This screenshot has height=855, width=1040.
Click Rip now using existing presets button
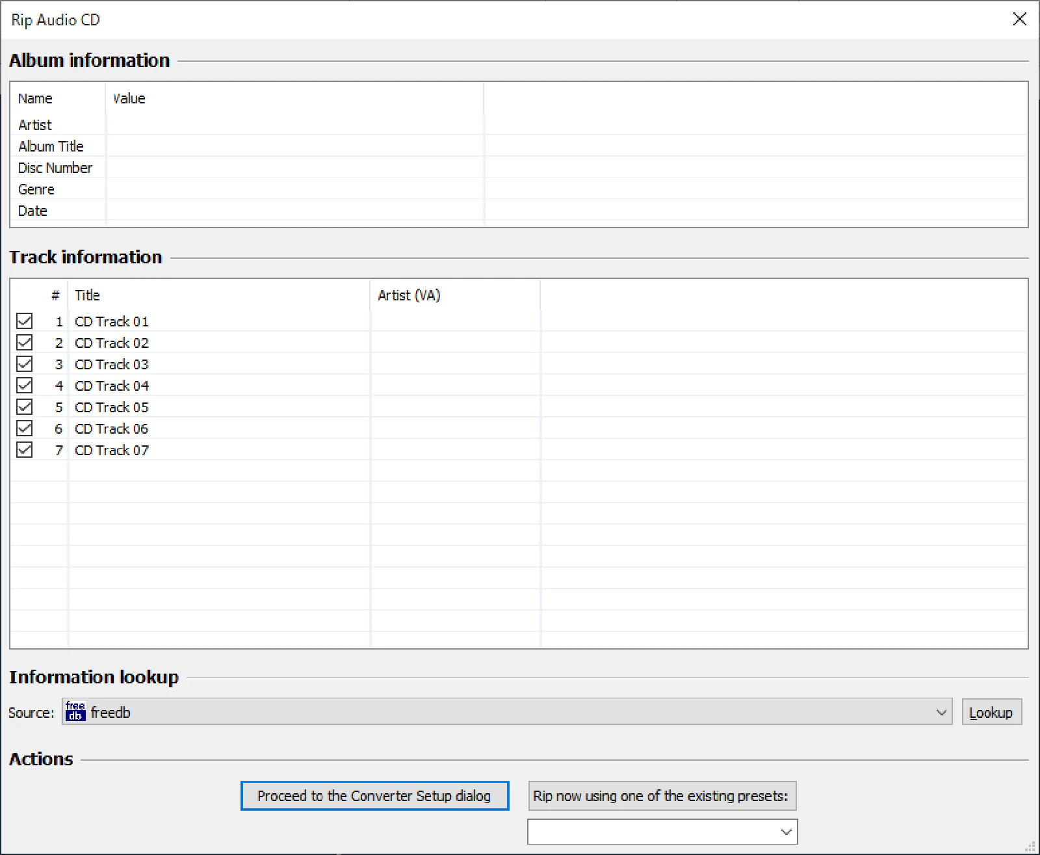pyautogui.click(x=662, y=796)
